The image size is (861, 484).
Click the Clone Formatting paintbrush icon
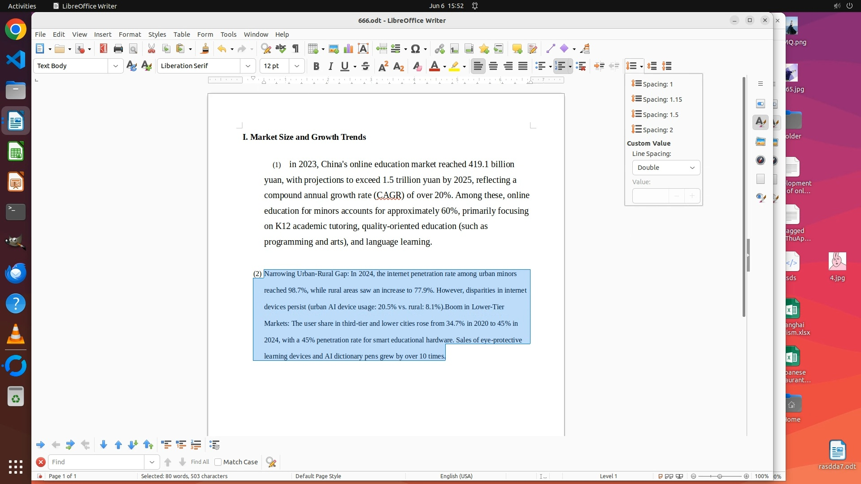[x=205, y=49]
